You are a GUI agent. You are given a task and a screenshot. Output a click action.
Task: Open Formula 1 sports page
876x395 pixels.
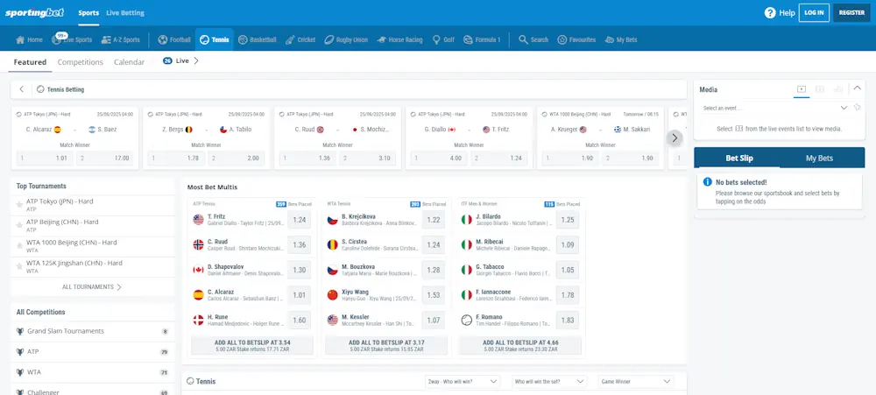pyautogui.click(x=481, y=39)
